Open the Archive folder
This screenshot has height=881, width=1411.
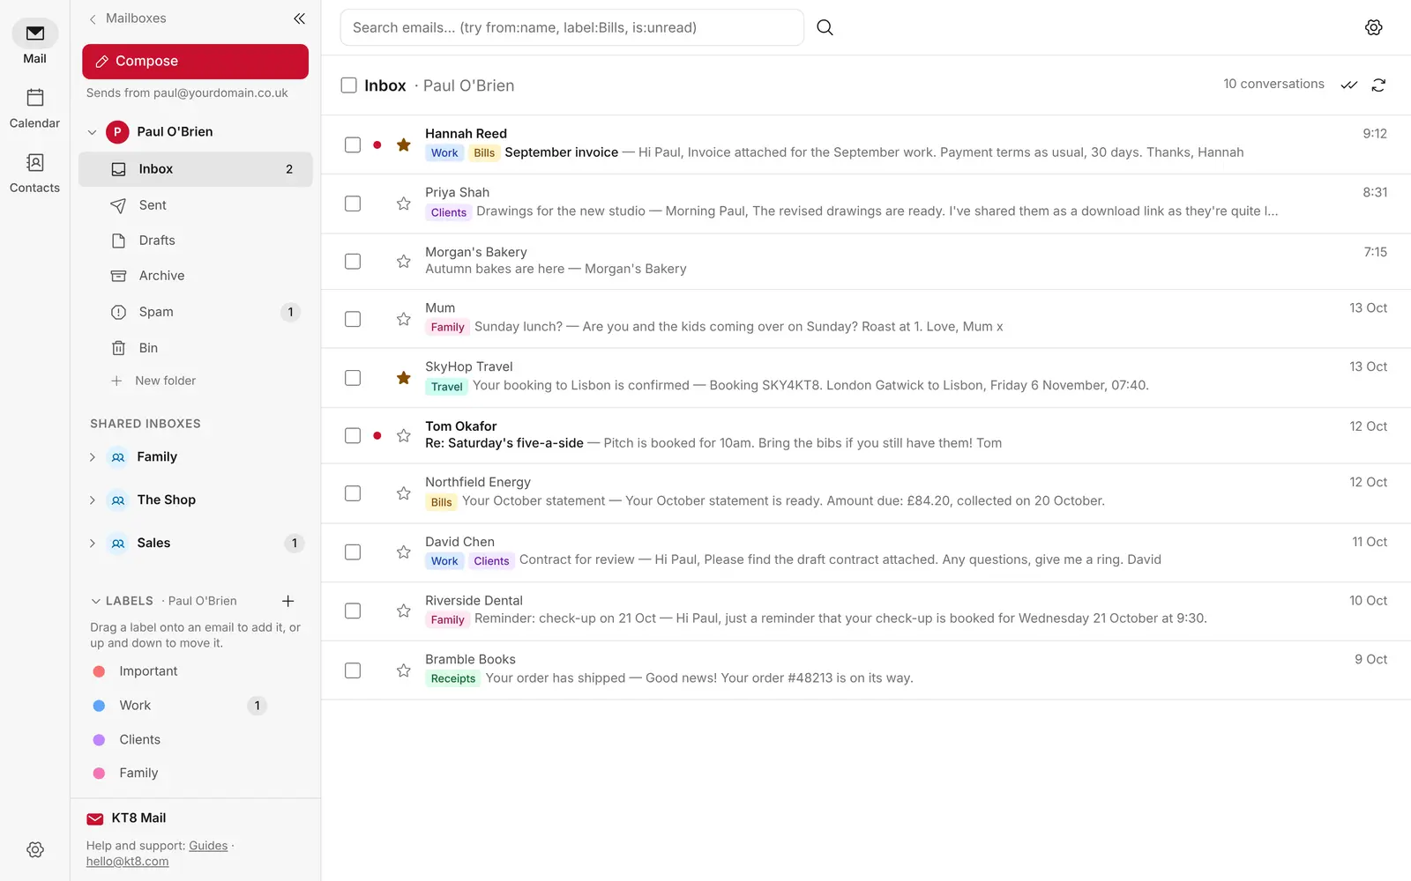[x=196, y=276]
